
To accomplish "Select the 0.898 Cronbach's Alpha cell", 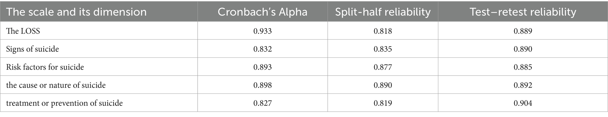I will coord(262,85).
